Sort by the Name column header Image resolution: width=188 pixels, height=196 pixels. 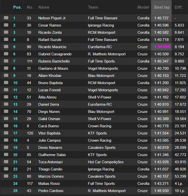44,7
